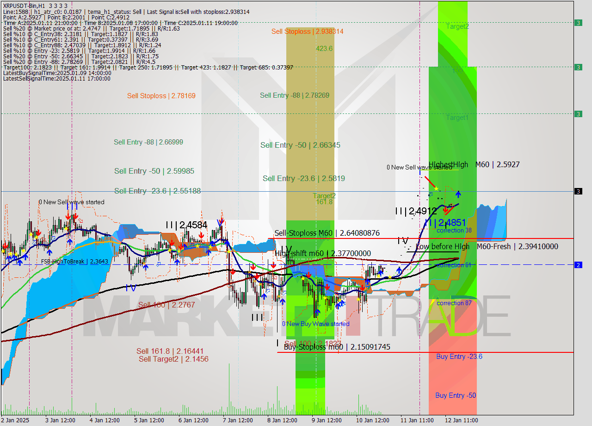Select the 'Target100: 2.1823' targets line

tap(148, 67)
